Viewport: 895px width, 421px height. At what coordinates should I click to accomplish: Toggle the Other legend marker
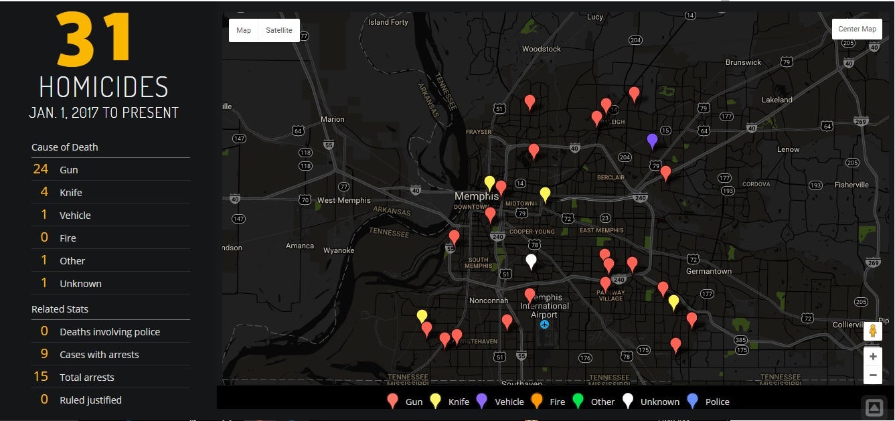click(578, 401)
